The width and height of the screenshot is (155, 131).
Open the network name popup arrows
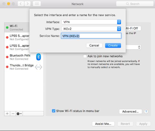tap(139, 47)
